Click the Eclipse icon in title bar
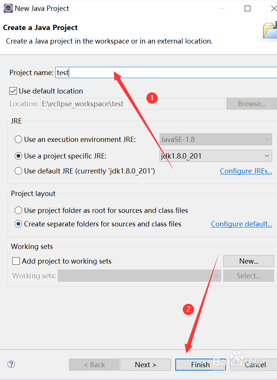This screenshot has width=277, height=380. 8,8
